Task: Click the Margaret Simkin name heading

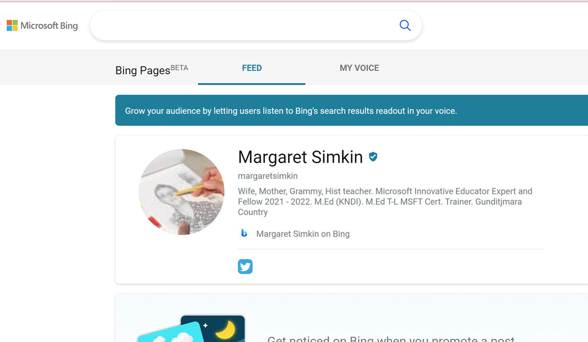Action: click(x=300, y=157)
